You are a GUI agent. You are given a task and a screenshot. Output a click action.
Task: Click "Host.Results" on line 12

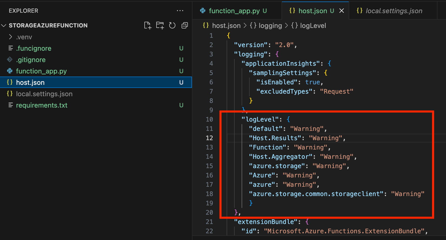click(x=275, y=138)
